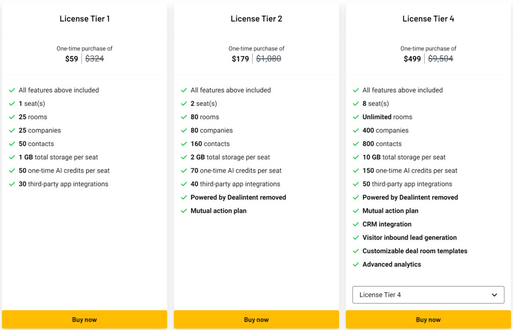Select the "160 contacts" feature entry
The width and height of the screenshot is (513, 330).
(x=210, y=144)
